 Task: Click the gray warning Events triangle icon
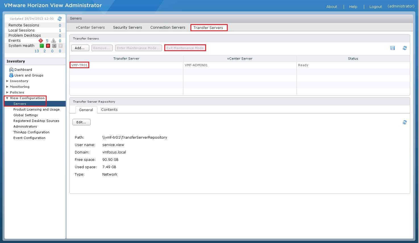pos(53,41)
